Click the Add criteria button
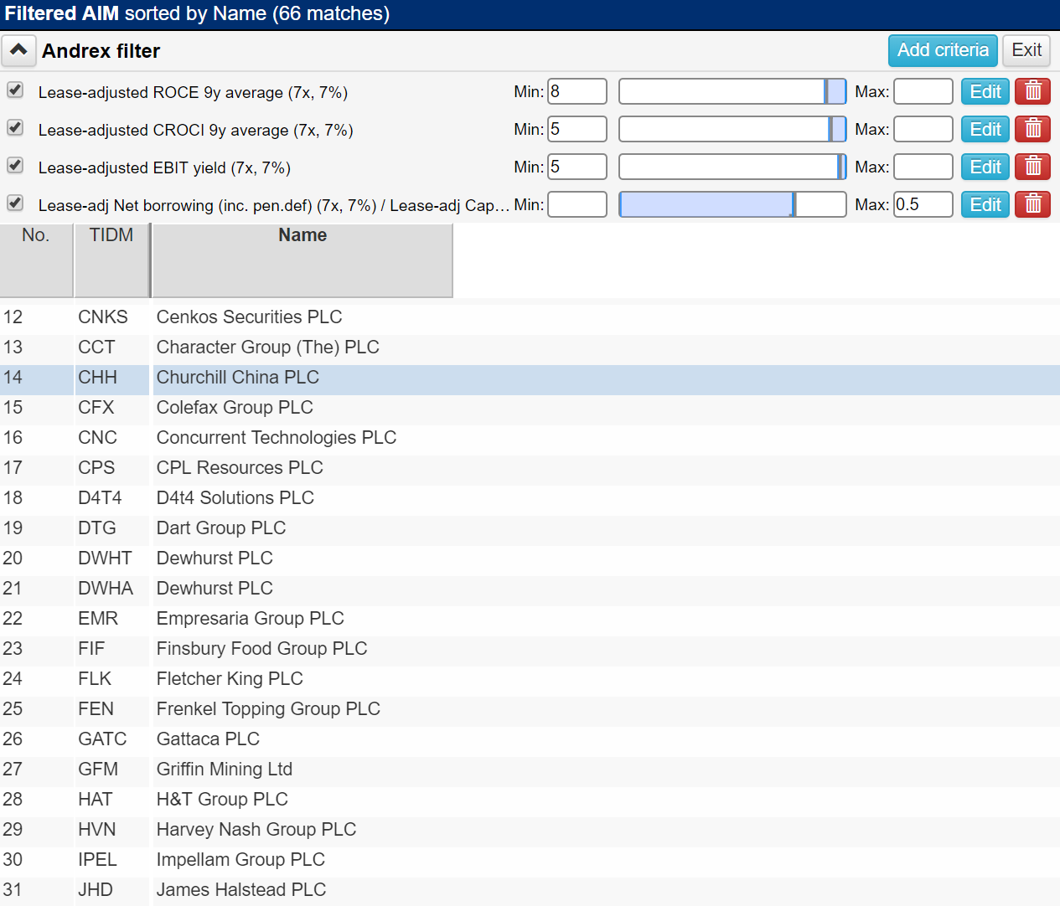Image resolution: width=1060 pixels, height=906 pixels. click(x=943, y=50)
